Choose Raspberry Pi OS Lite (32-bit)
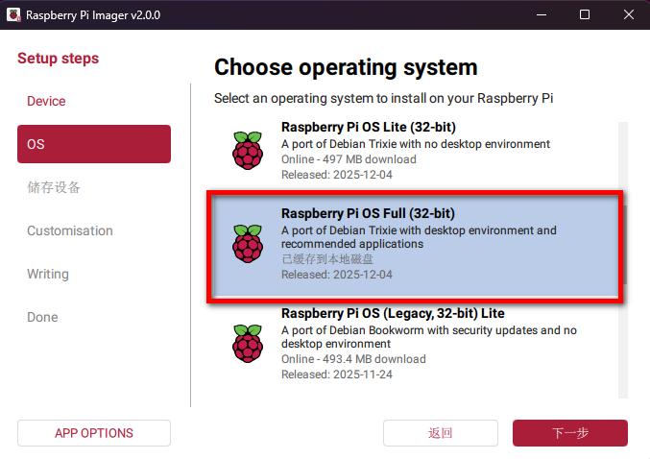The image size is (650, 459). [416, 151]
